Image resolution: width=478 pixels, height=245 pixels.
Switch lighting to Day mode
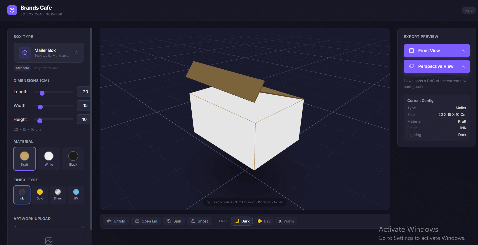point(264,221)
